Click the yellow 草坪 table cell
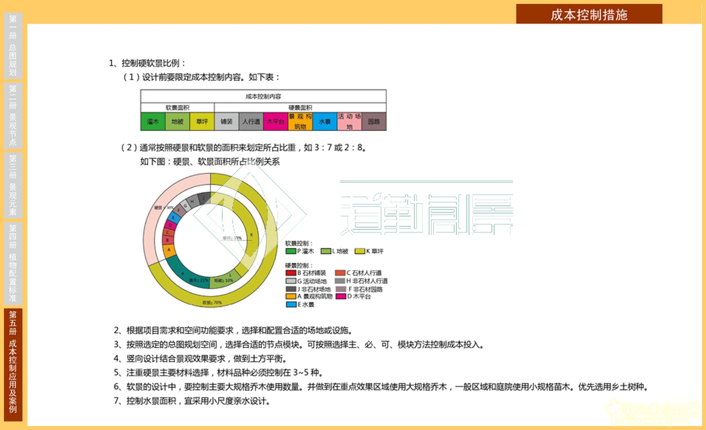This screenshot has height=430, width=706. (202, 122)
